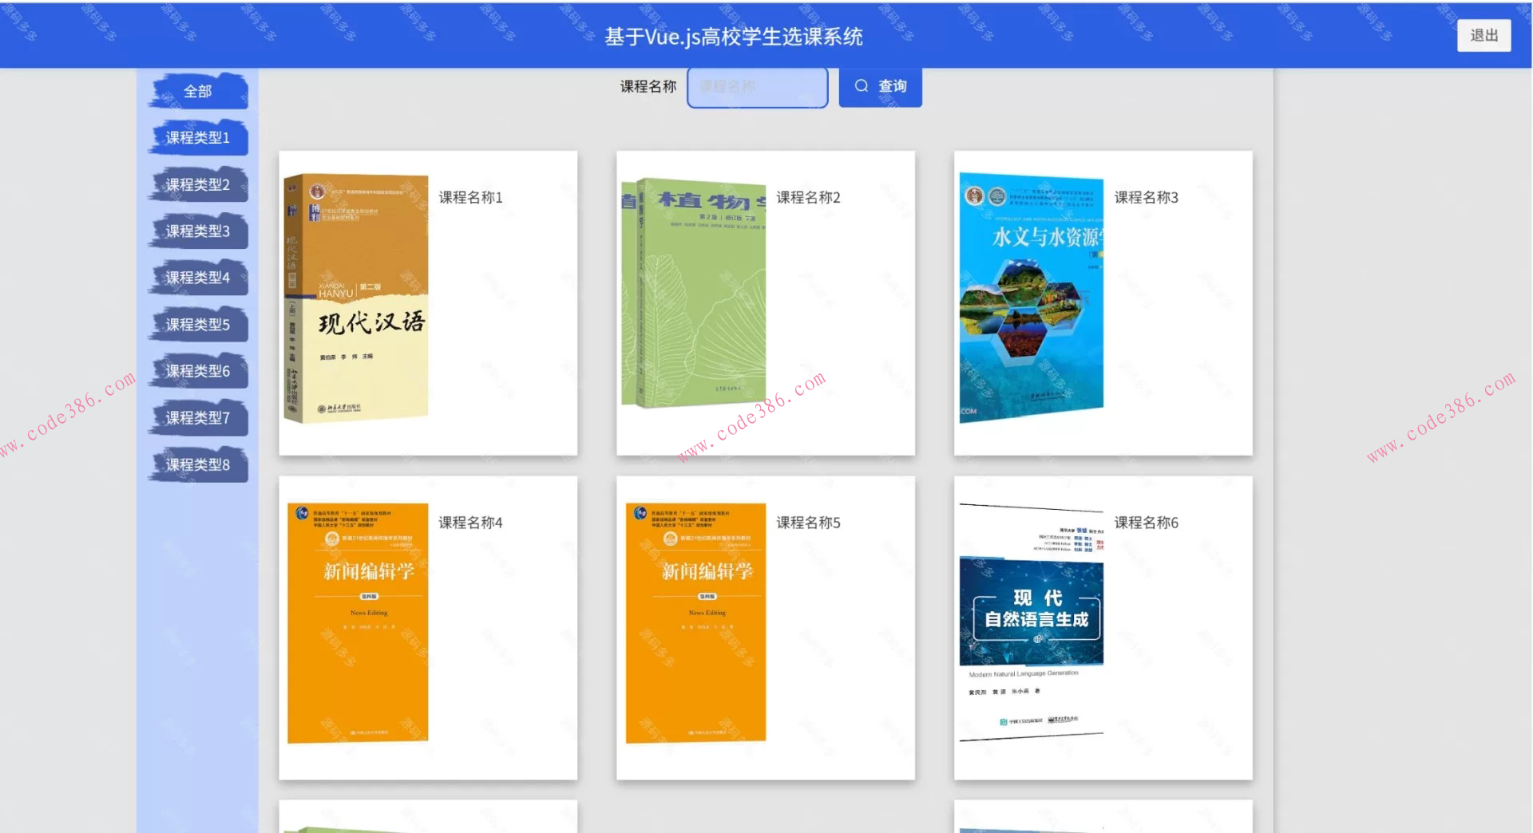
Task: Click the 课程名称4 title
Action: click(x=470, y=523)
